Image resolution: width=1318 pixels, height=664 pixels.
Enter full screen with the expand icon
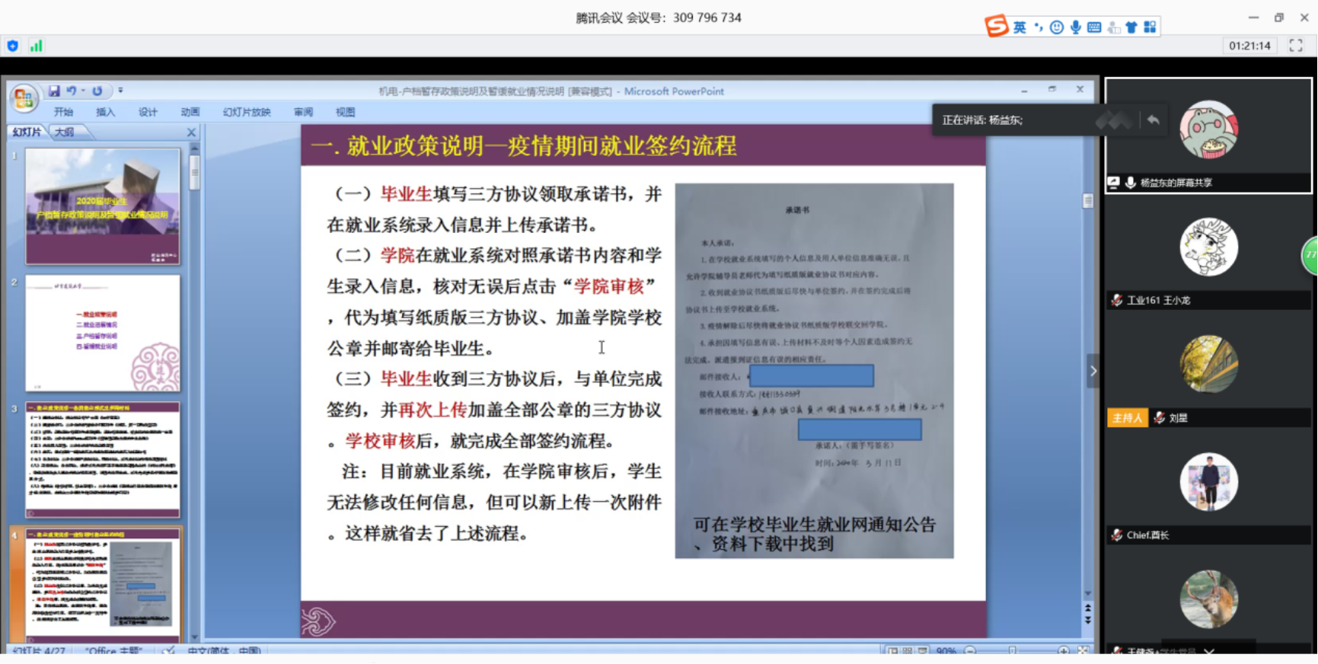(1295, 46)
